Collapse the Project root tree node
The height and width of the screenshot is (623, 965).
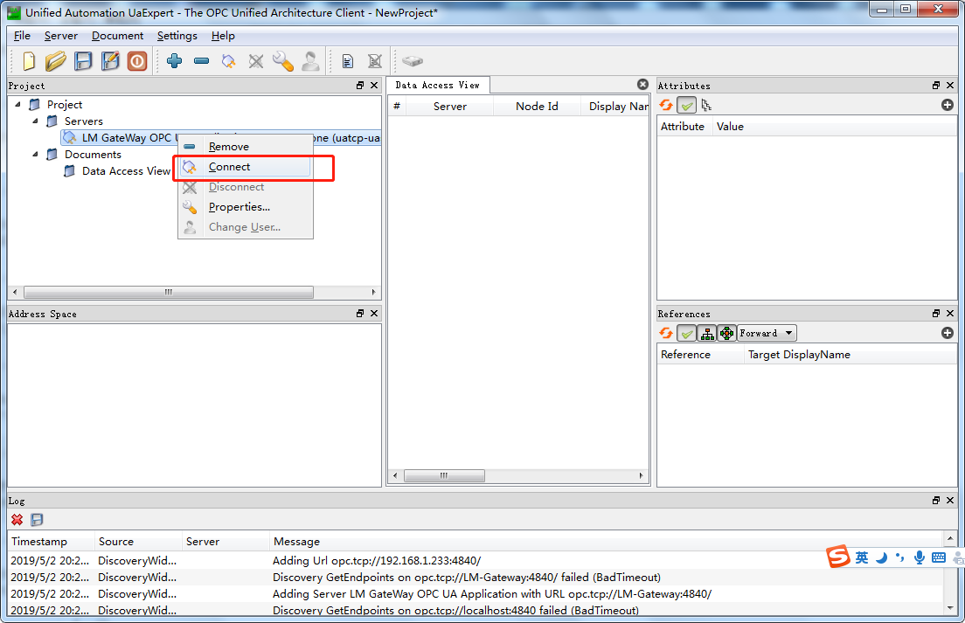17,105
